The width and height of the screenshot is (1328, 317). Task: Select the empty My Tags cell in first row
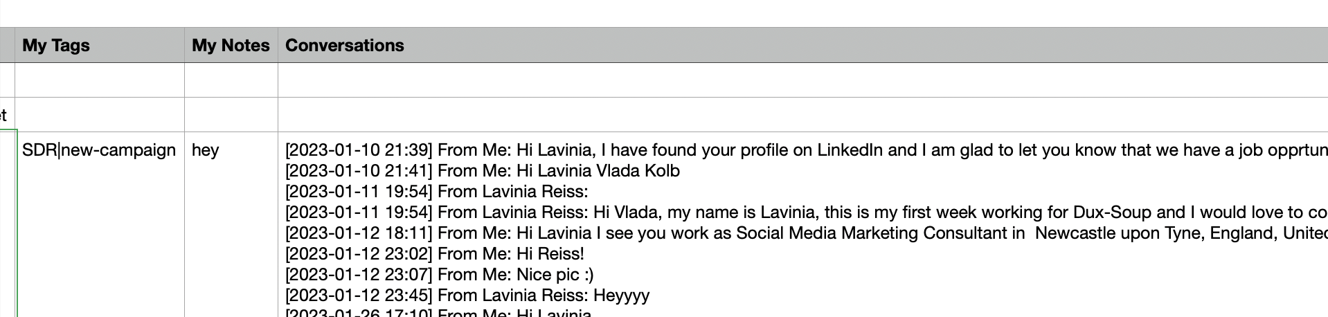pyautogui.click(x=100, y=80)
